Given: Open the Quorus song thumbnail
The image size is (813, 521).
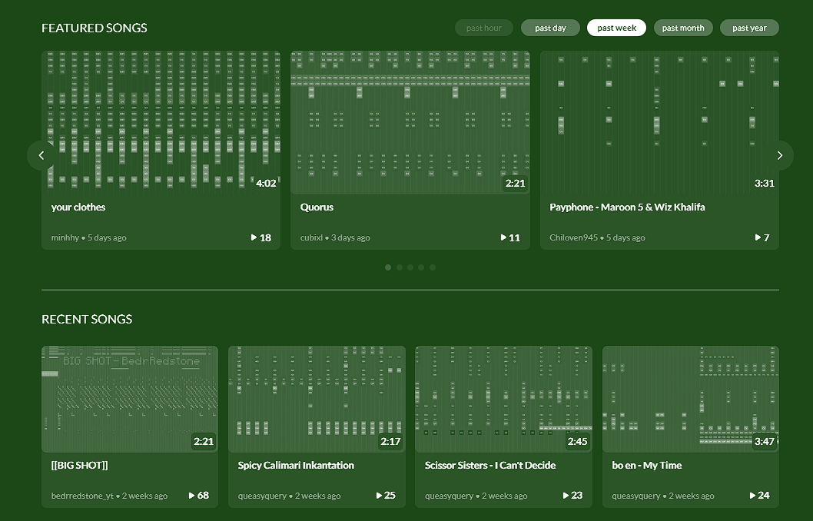Looking at the screenshot, I should coord(410,121).
